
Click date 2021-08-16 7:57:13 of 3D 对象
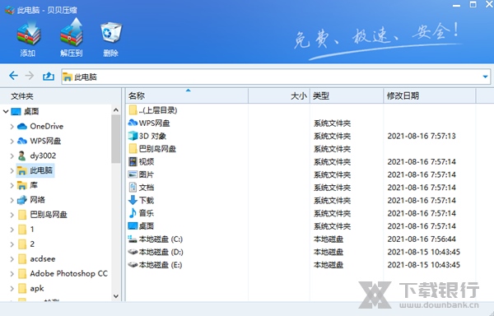point(422,136)
